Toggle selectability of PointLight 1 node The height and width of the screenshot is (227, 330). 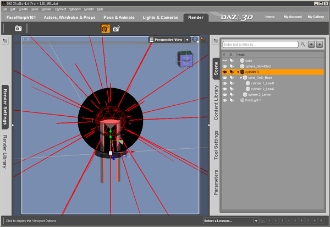(232, 100)
